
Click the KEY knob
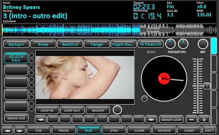[x=203, y=44]
